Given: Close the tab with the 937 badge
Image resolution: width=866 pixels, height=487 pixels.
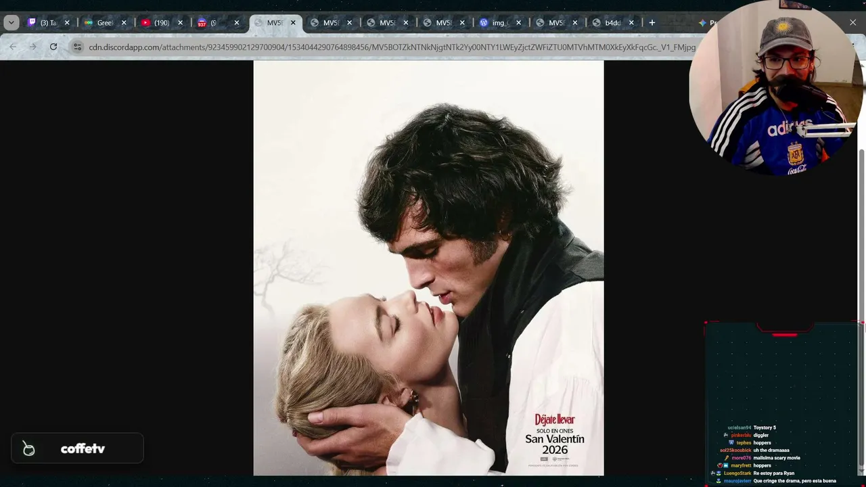Looking at the screenshot, I should [x=237, y=22].
